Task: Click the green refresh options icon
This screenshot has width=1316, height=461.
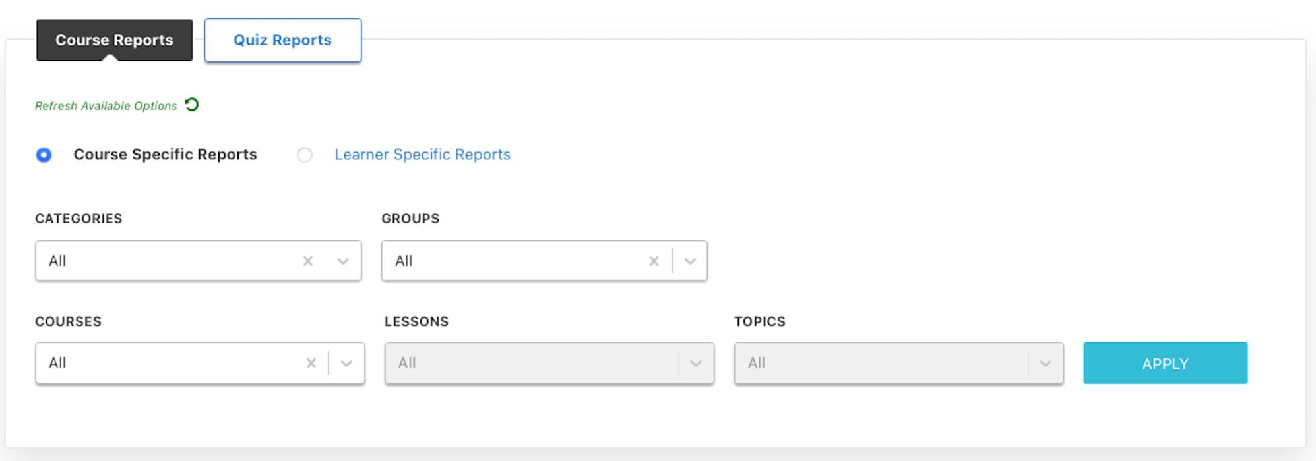Action: pos(192,105)
